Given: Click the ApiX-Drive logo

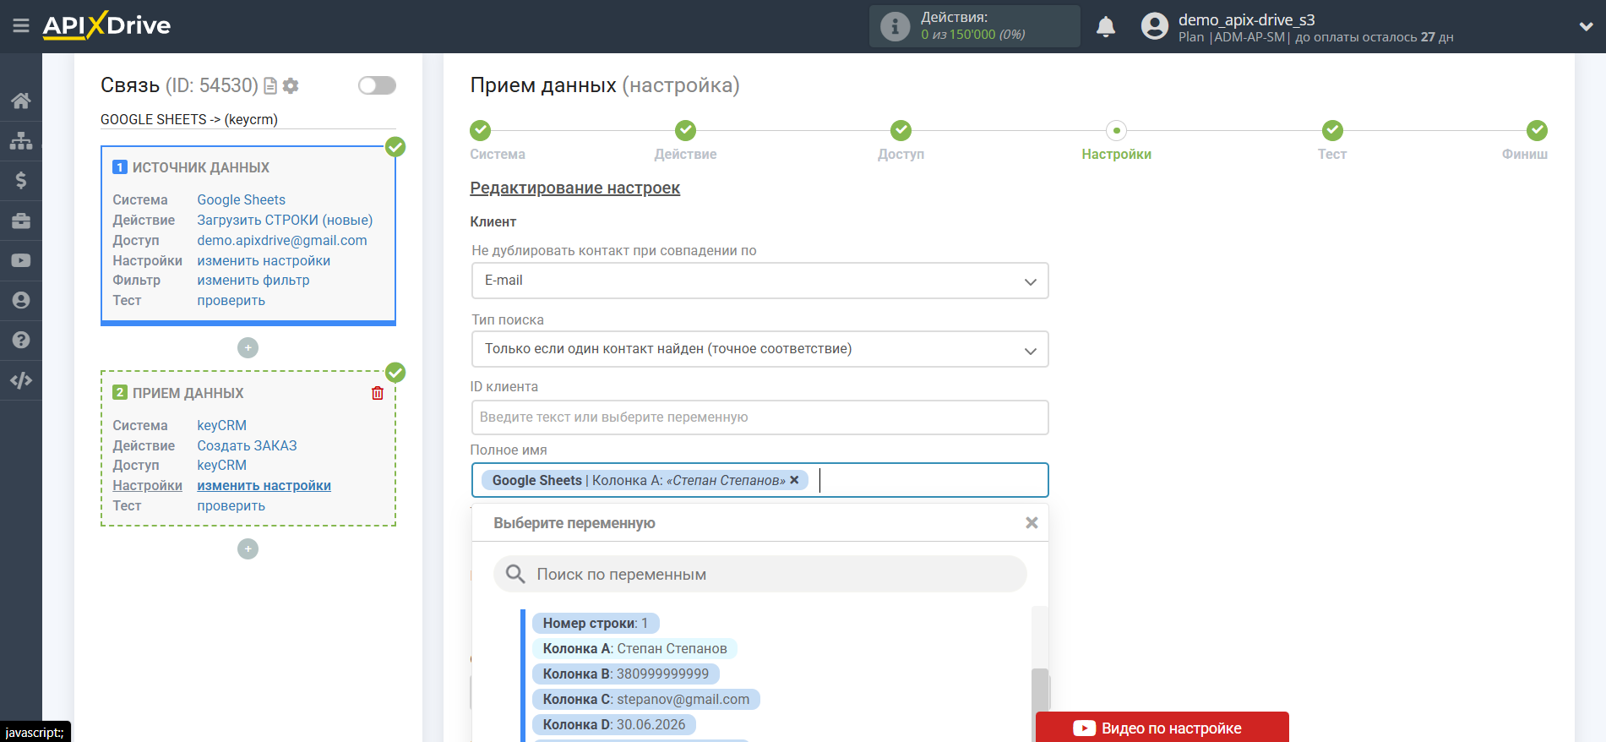Looking at the screenshot, I should (x=106, y=25).
